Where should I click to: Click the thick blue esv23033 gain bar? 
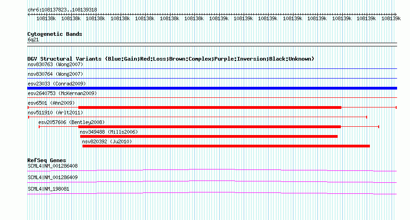click(x=212, y=88)
